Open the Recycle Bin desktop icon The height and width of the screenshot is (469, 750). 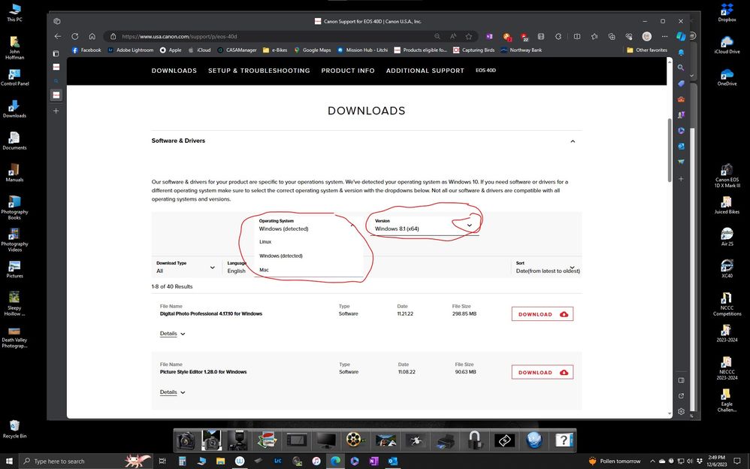click(x=14, y=428)
